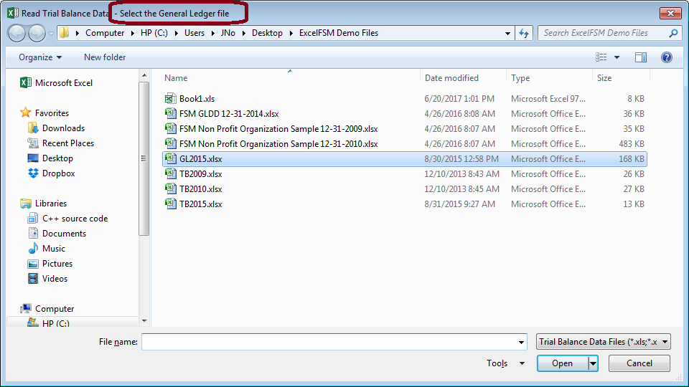Open the Open button's split arrow

click(594, 363)
